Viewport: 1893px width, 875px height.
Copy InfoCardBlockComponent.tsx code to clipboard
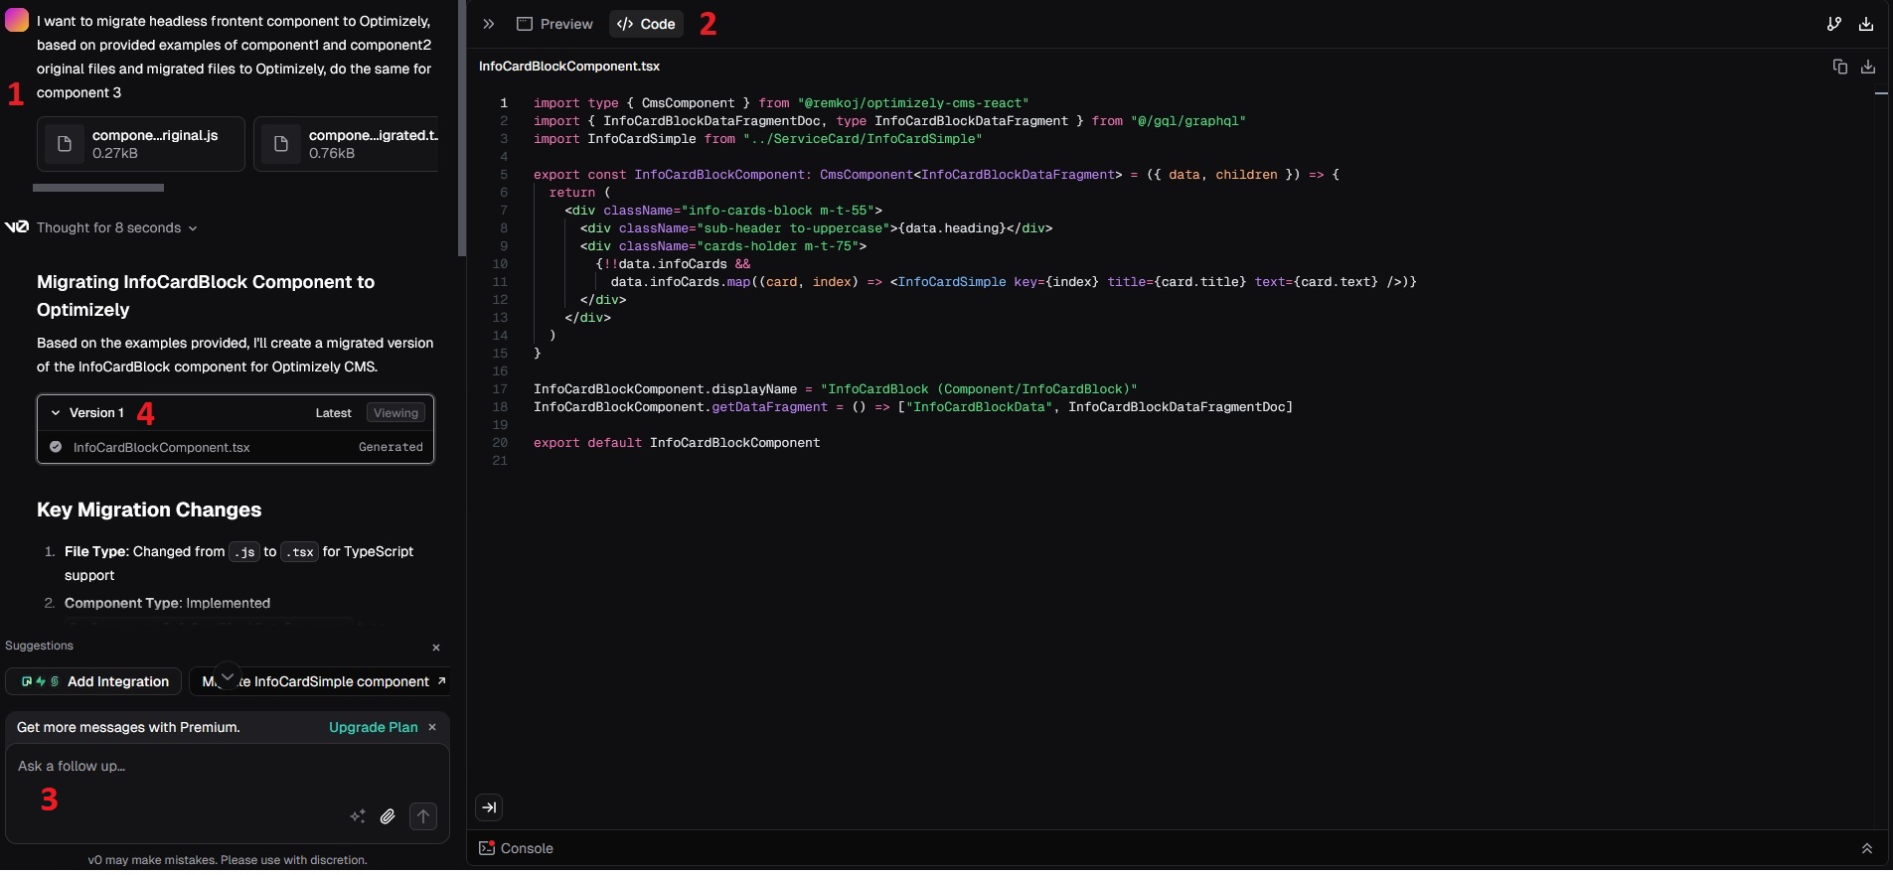[x=1839, y=67]
